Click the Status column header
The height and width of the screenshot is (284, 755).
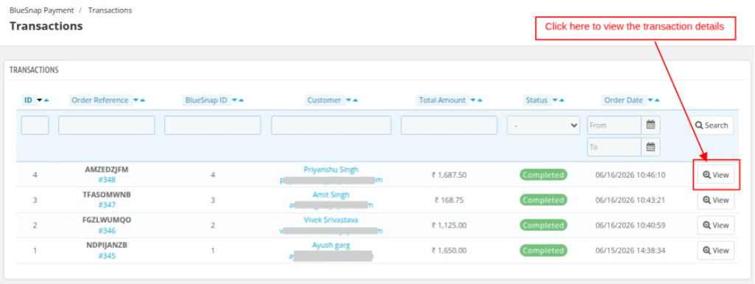[537, 100]
